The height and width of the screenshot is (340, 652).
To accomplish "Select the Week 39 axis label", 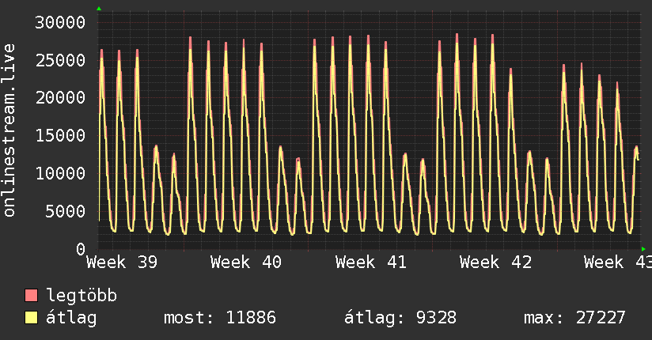I will click(x=122, y=263).
